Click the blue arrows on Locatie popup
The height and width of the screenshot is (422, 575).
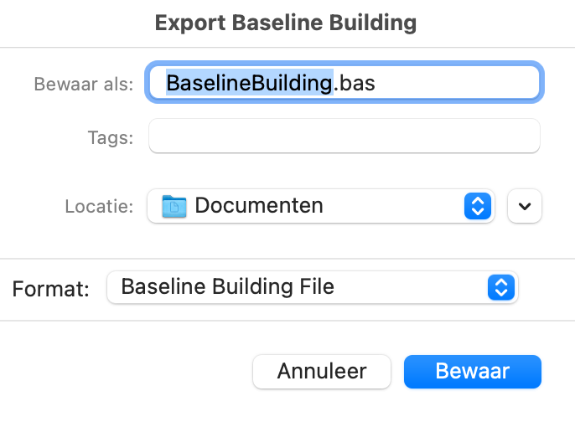pos(478,206)
